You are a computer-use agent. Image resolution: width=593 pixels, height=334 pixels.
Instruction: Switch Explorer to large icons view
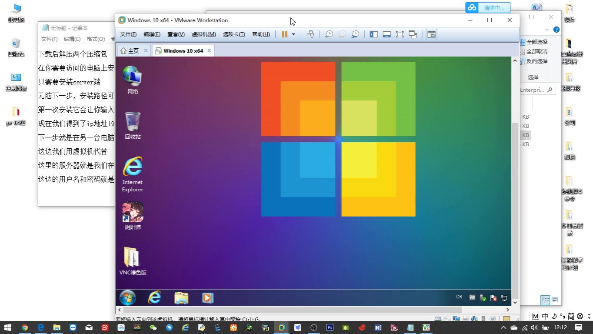coord(555,300)
